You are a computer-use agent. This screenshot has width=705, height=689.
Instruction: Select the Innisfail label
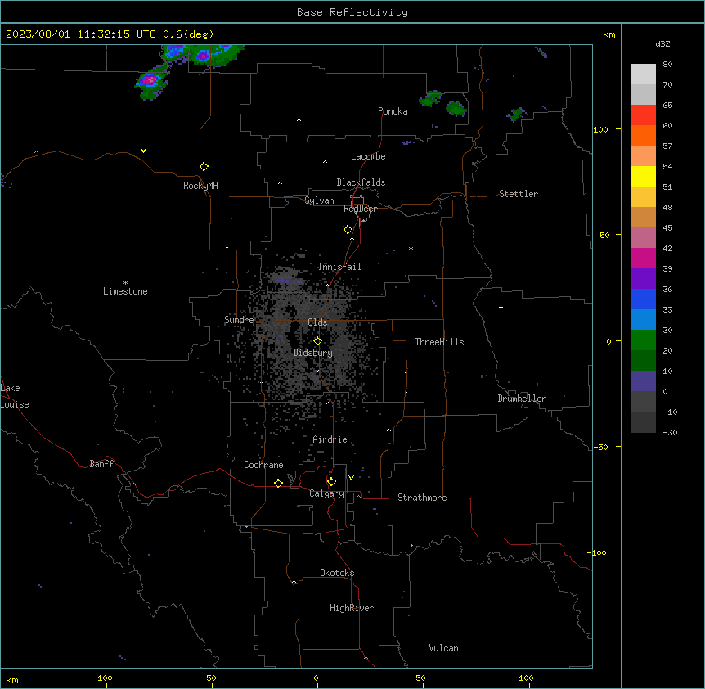click(339, 267)
